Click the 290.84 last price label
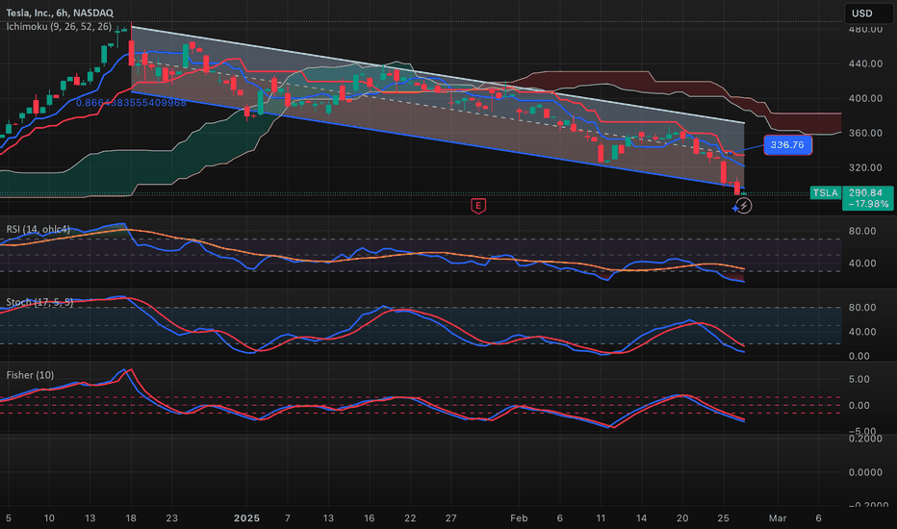Viewport: 897px width, 529px height. point(865,192)
